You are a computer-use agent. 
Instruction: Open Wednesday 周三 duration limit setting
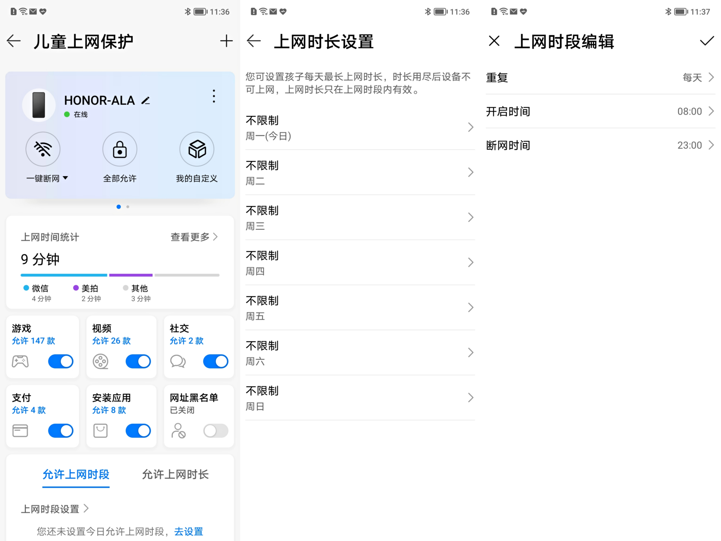360,218
